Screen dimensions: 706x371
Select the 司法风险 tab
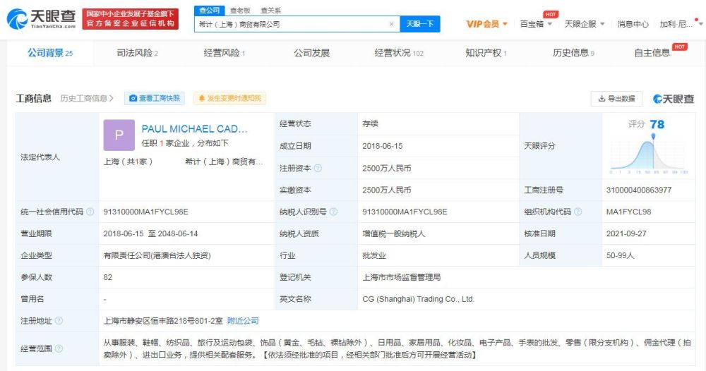137,53
